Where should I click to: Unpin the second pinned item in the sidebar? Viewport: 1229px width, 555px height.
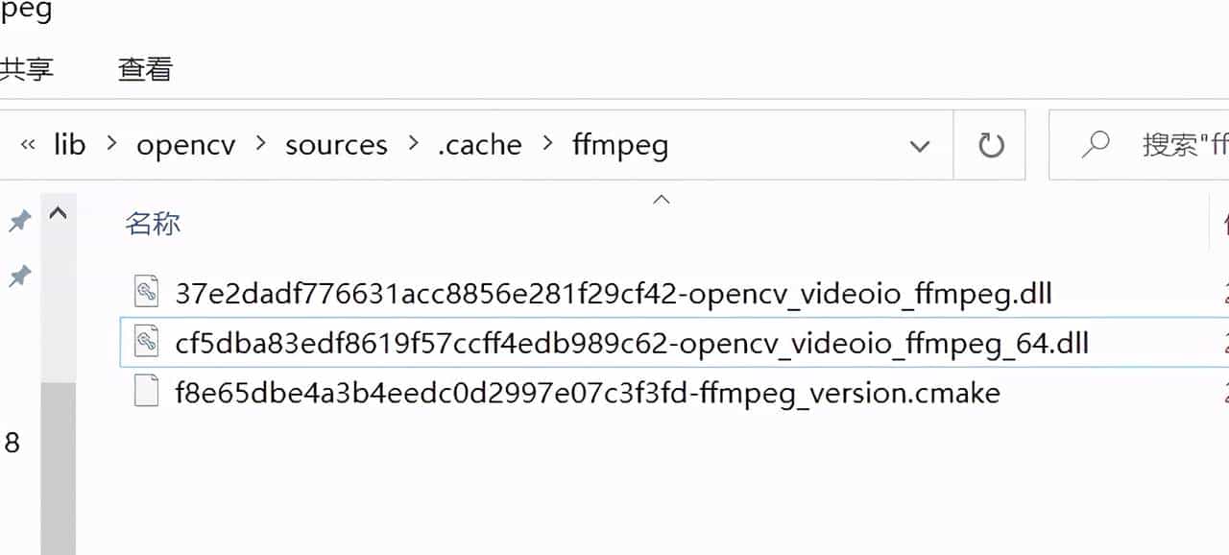point(19,276)
